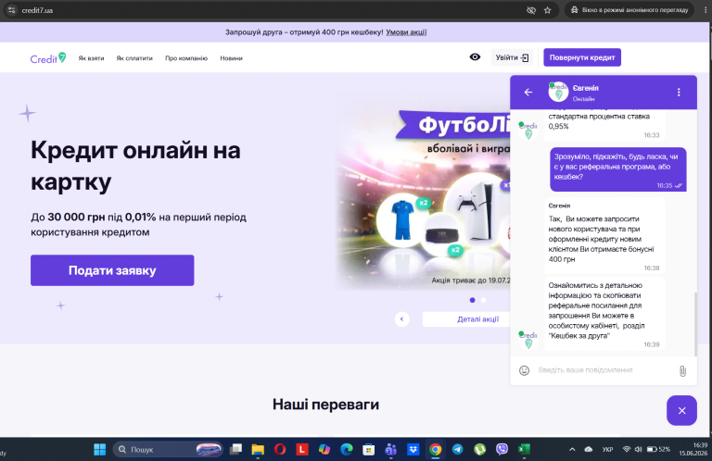This screenshot has width=712, height=461.
Task: Open the red L app on the taskbar
Action: 302,449
